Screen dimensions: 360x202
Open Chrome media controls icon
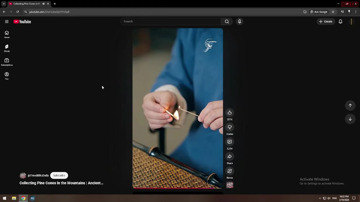[x=342, y=12]
